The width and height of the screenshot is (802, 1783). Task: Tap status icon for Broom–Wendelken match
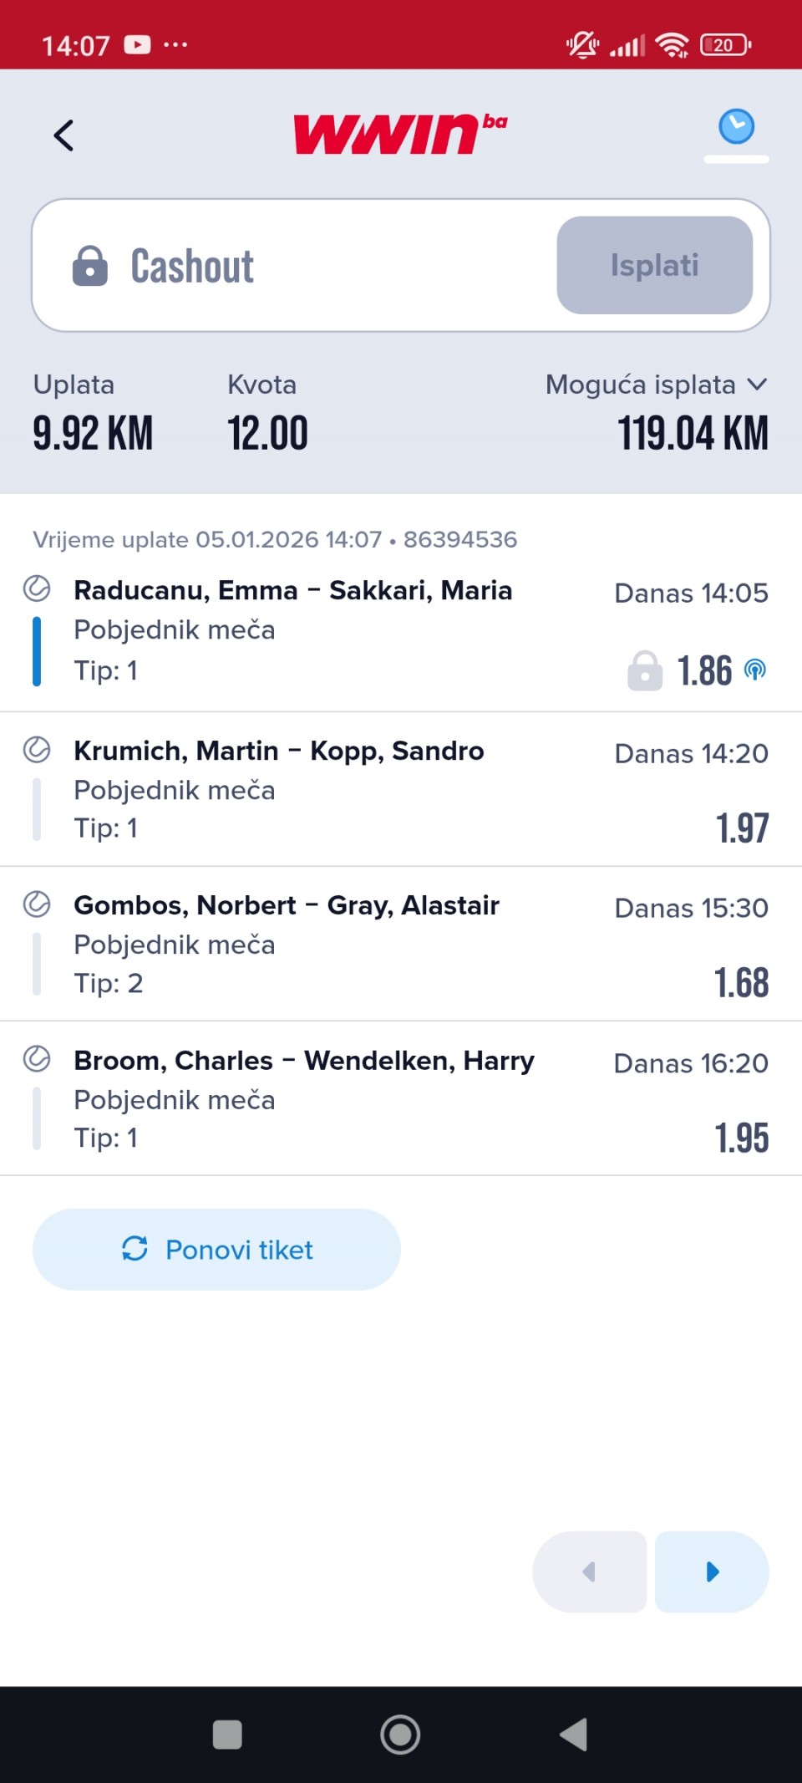pyautogui.click(x=37, y=1058)
